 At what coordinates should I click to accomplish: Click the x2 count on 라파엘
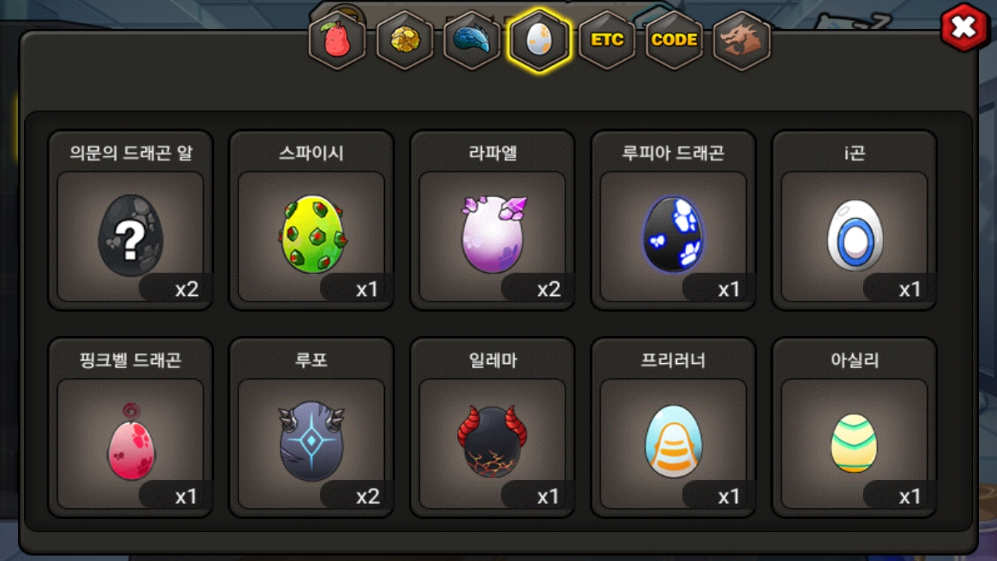tap(548, 290)
